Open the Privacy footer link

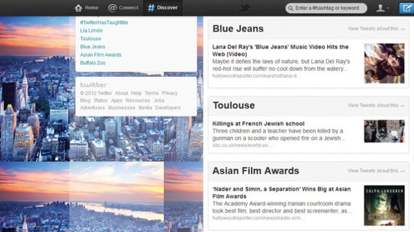(x=170, y=93)
